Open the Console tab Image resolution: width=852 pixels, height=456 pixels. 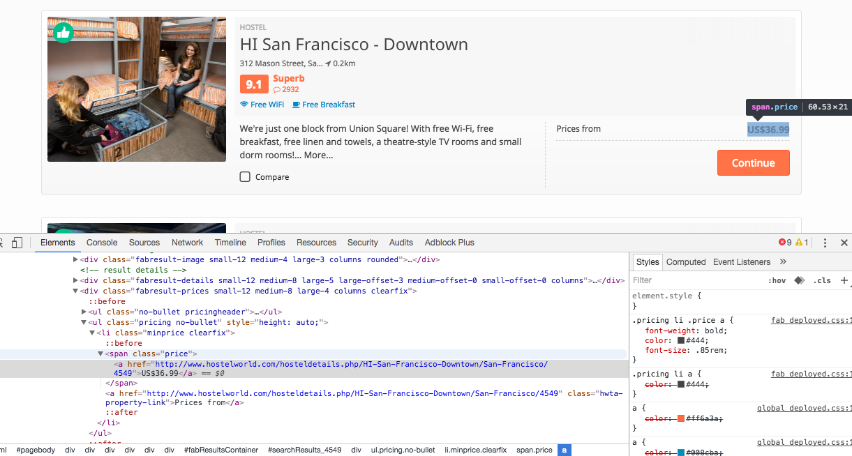[102, 243]
